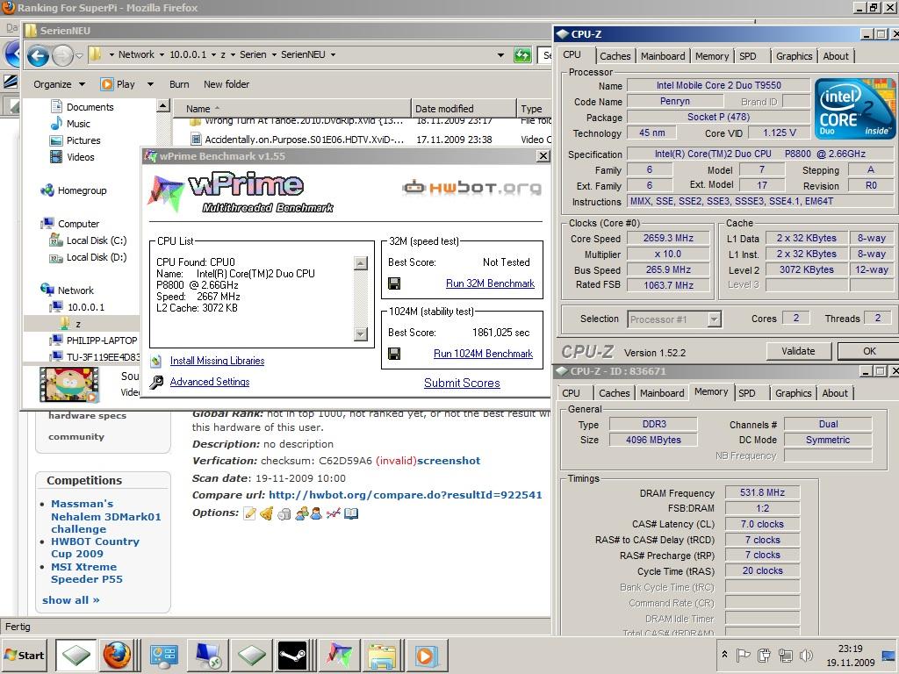Viewport: 899px width, 674px height.
Task: Click the disk/database icon in Options row
Action: (284, 514)
